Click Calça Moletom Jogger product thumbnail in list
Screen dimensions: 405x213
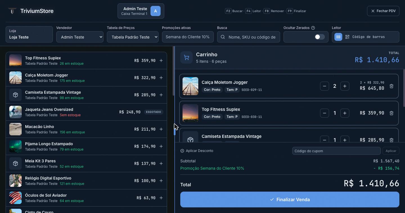click(15, 78)
